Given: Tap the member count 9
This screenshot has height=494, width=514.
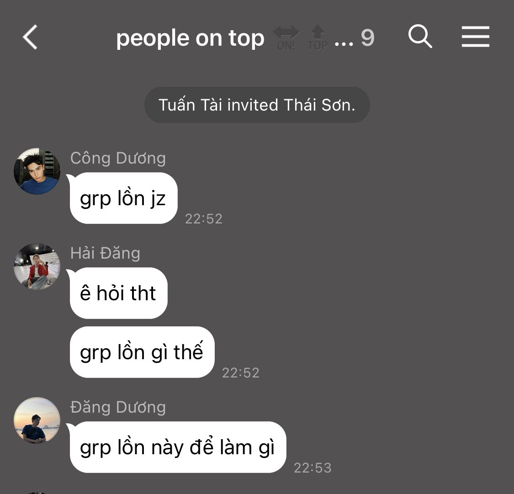Looking at the screenshot, I should pyautogui.click(x=367, y=38).
